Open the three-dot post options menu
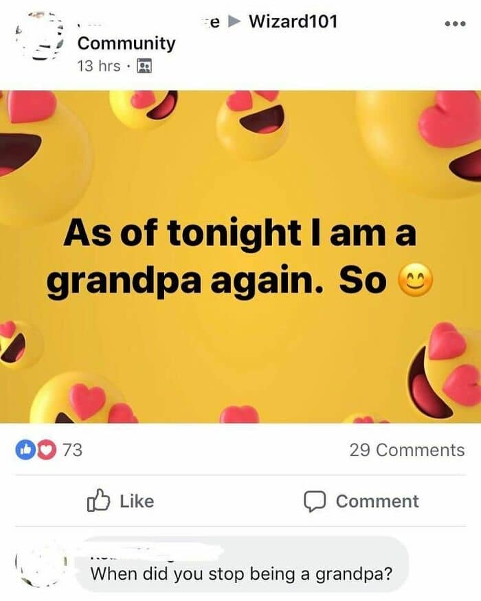The height and width of the screenshot is (601, 481). coord(455,23)
